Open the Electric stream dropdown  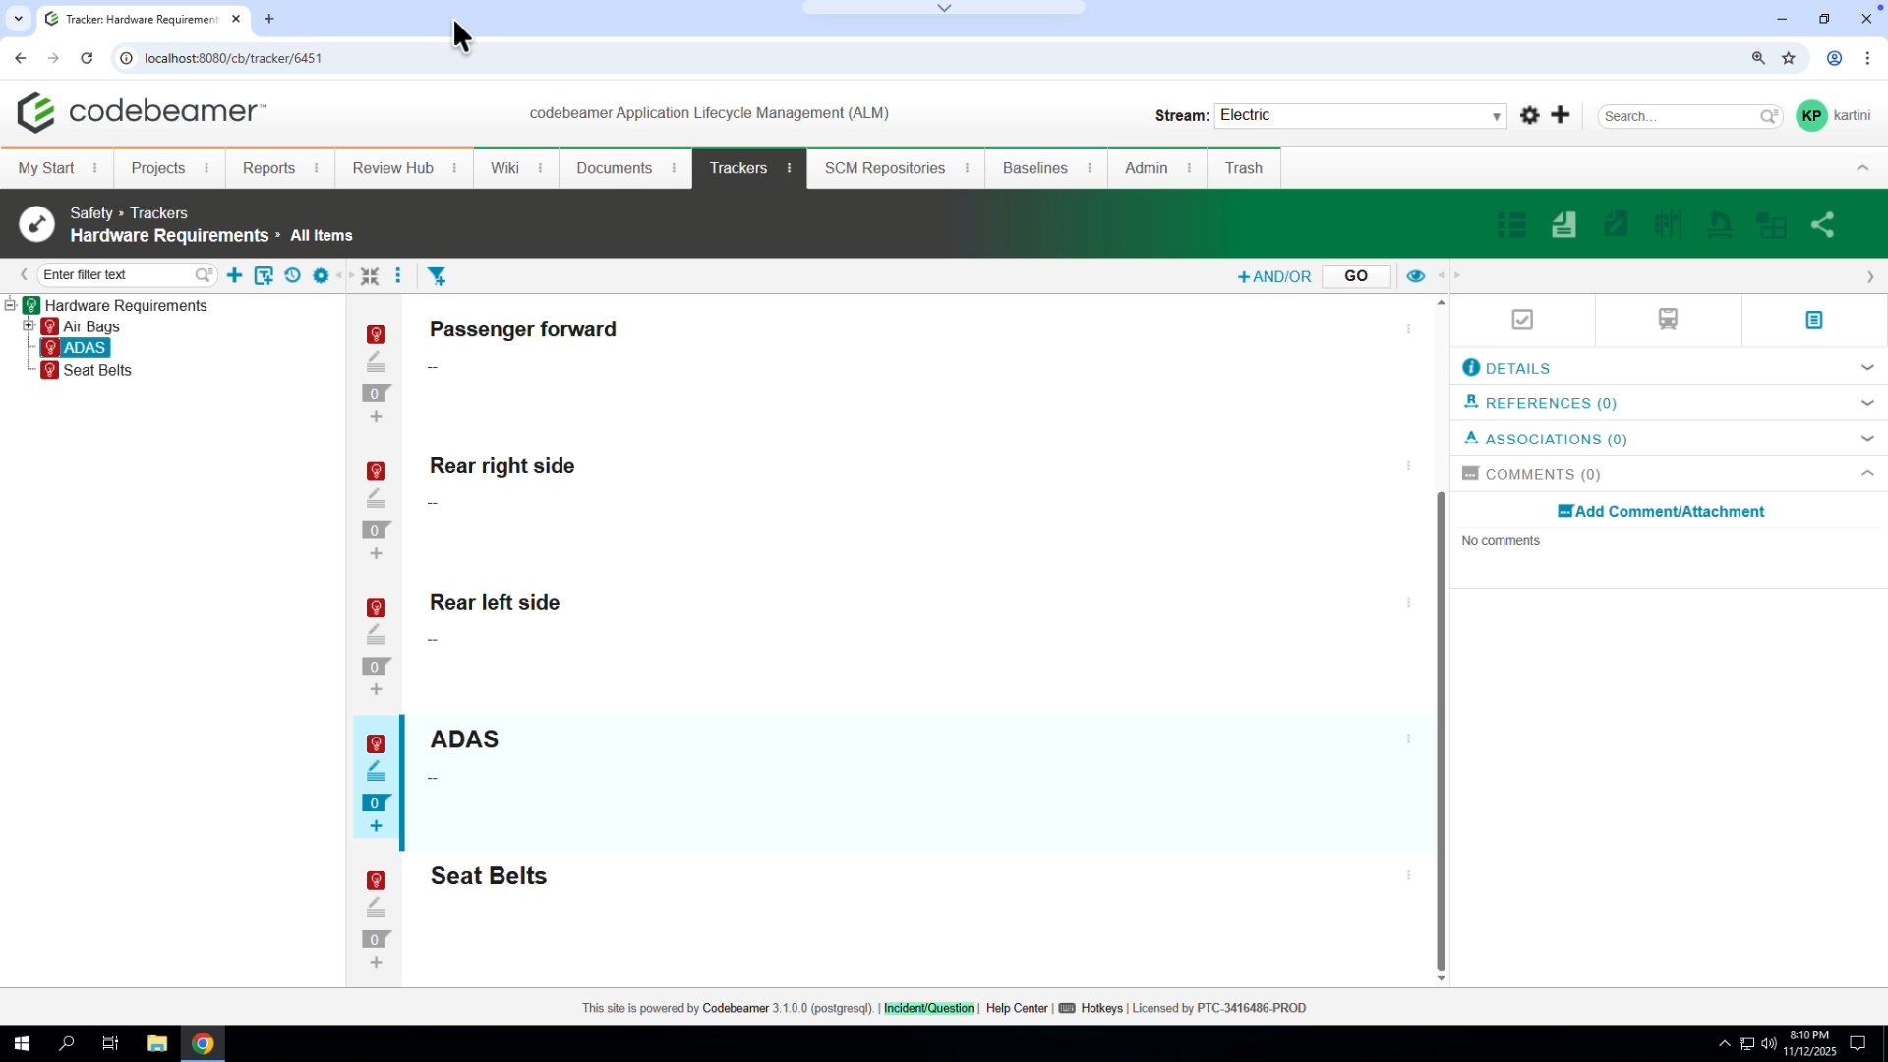tap(1360, 115)
